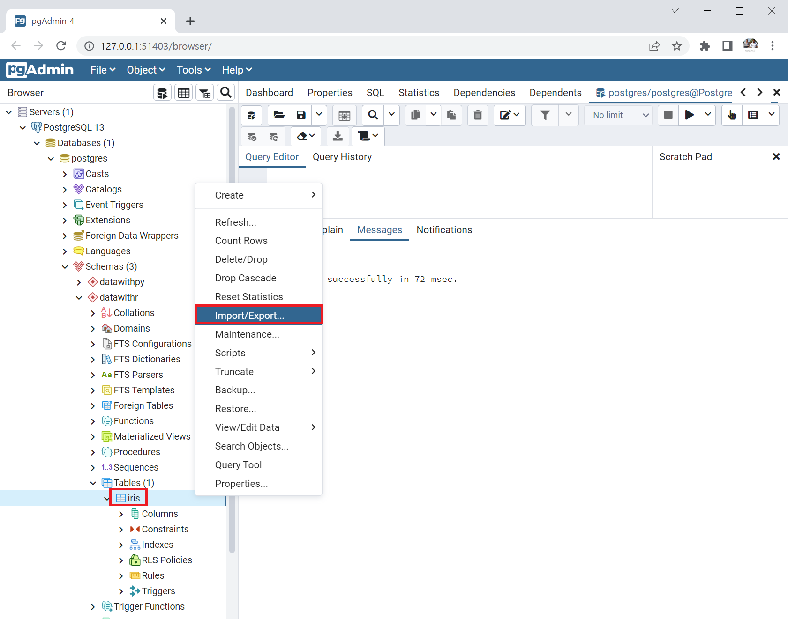Open the Tools menu
Viewport: 788px width, 619px height.
(x=194, y=70)
